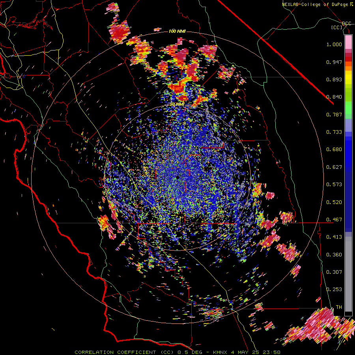Click the yellow segment of color bar
The height and width of the screenshot is (355, 355).
click(x=348, y=77)
